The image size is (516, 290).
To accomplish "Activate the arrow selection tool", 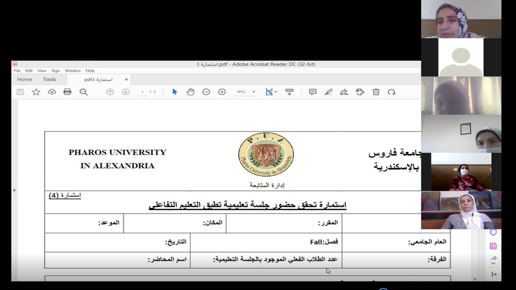I will (175, 92).
